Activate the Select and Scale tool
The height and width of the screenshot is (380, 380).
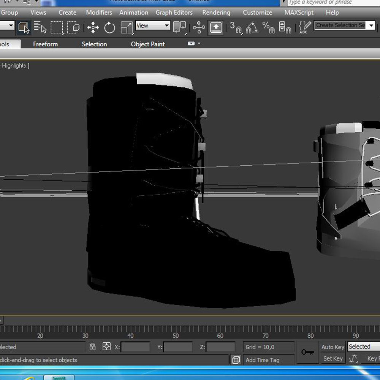click(127, 27)
